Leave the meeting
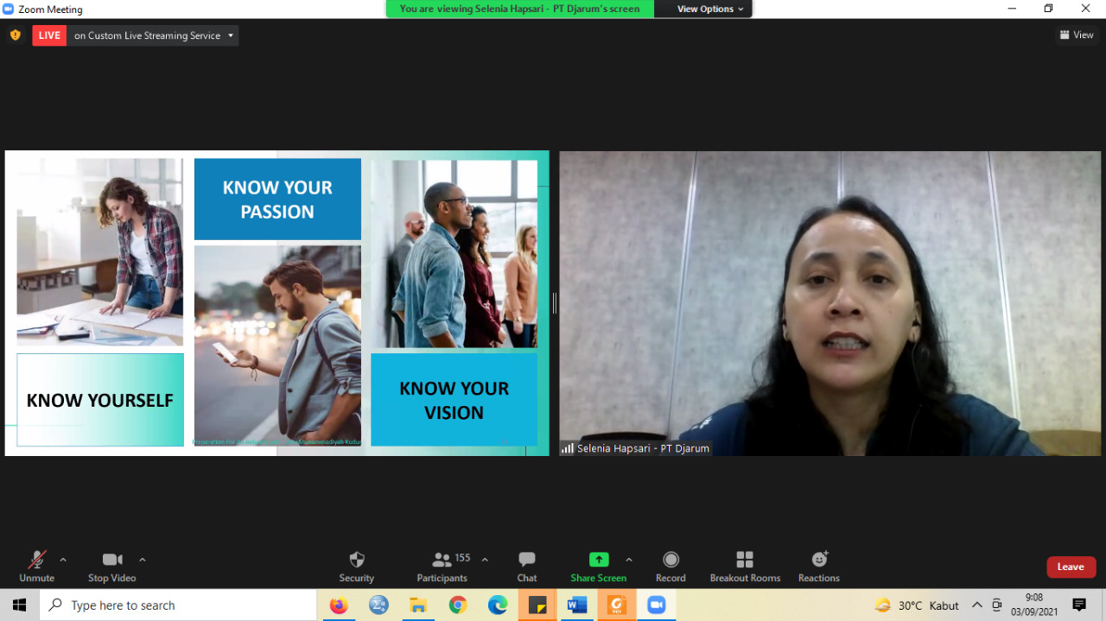This screenshot has height=621, width=1106. 1071,567
